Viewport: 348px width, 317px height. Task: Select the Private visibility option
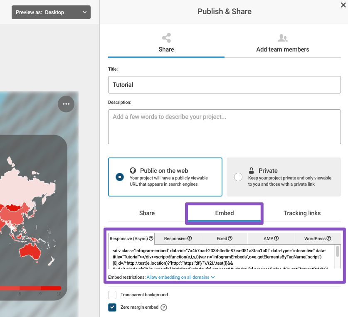coord(238,177)
